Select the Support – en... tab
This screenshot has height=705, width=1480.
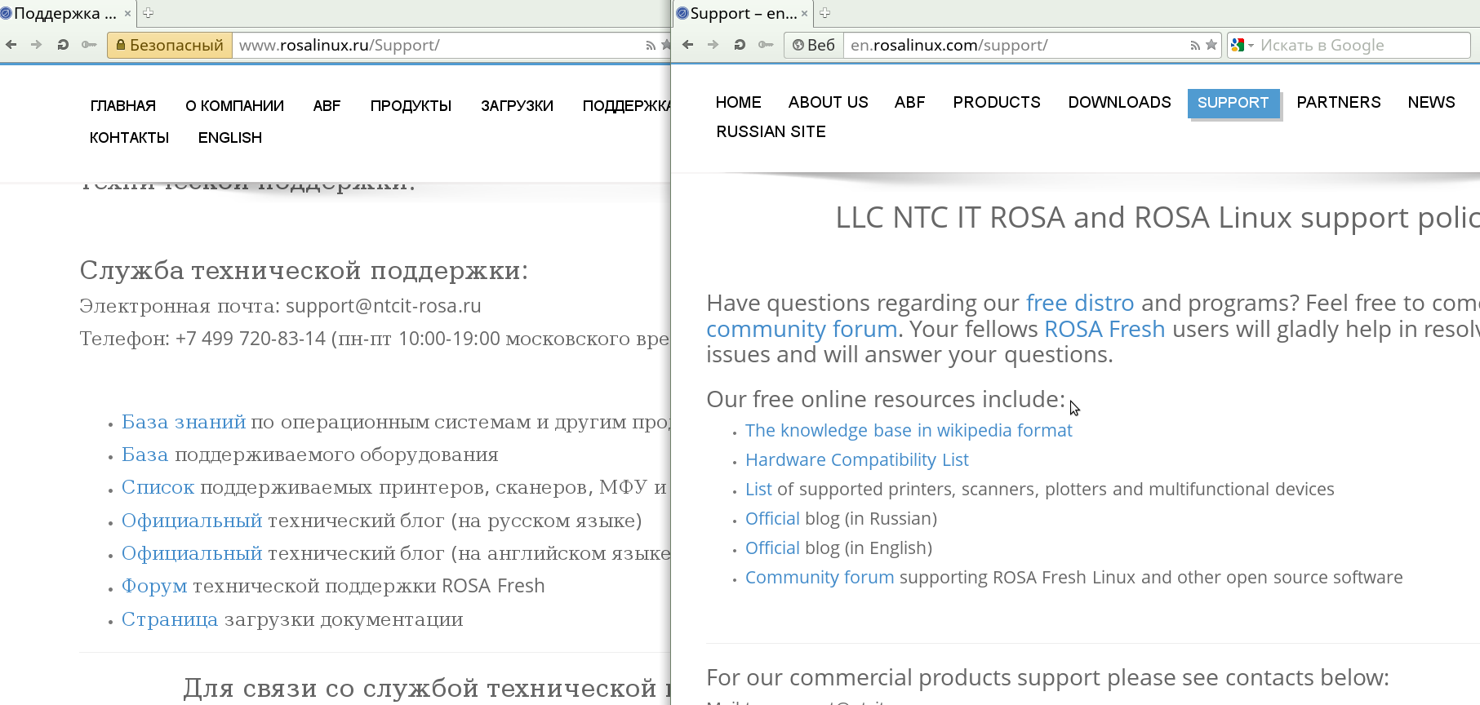(x=743, y=13)
